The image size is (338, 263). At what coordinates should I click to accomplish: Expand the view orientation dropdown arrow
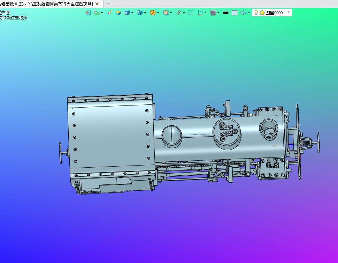[x=145, y=13]
